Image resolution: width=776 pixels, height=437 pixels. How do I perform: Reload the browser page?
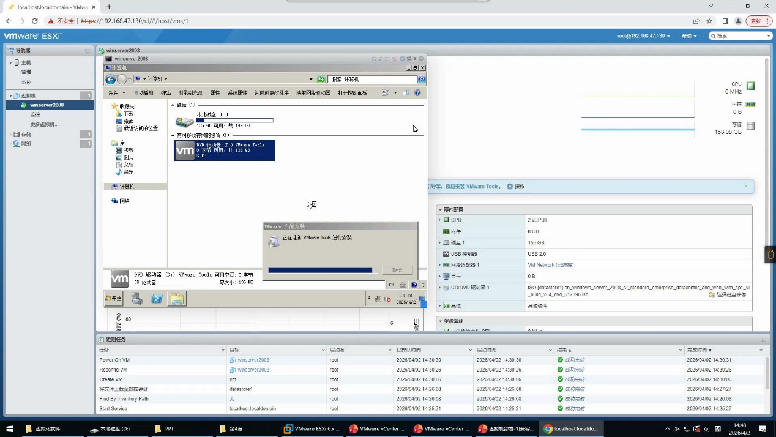(x=35, y=21)
